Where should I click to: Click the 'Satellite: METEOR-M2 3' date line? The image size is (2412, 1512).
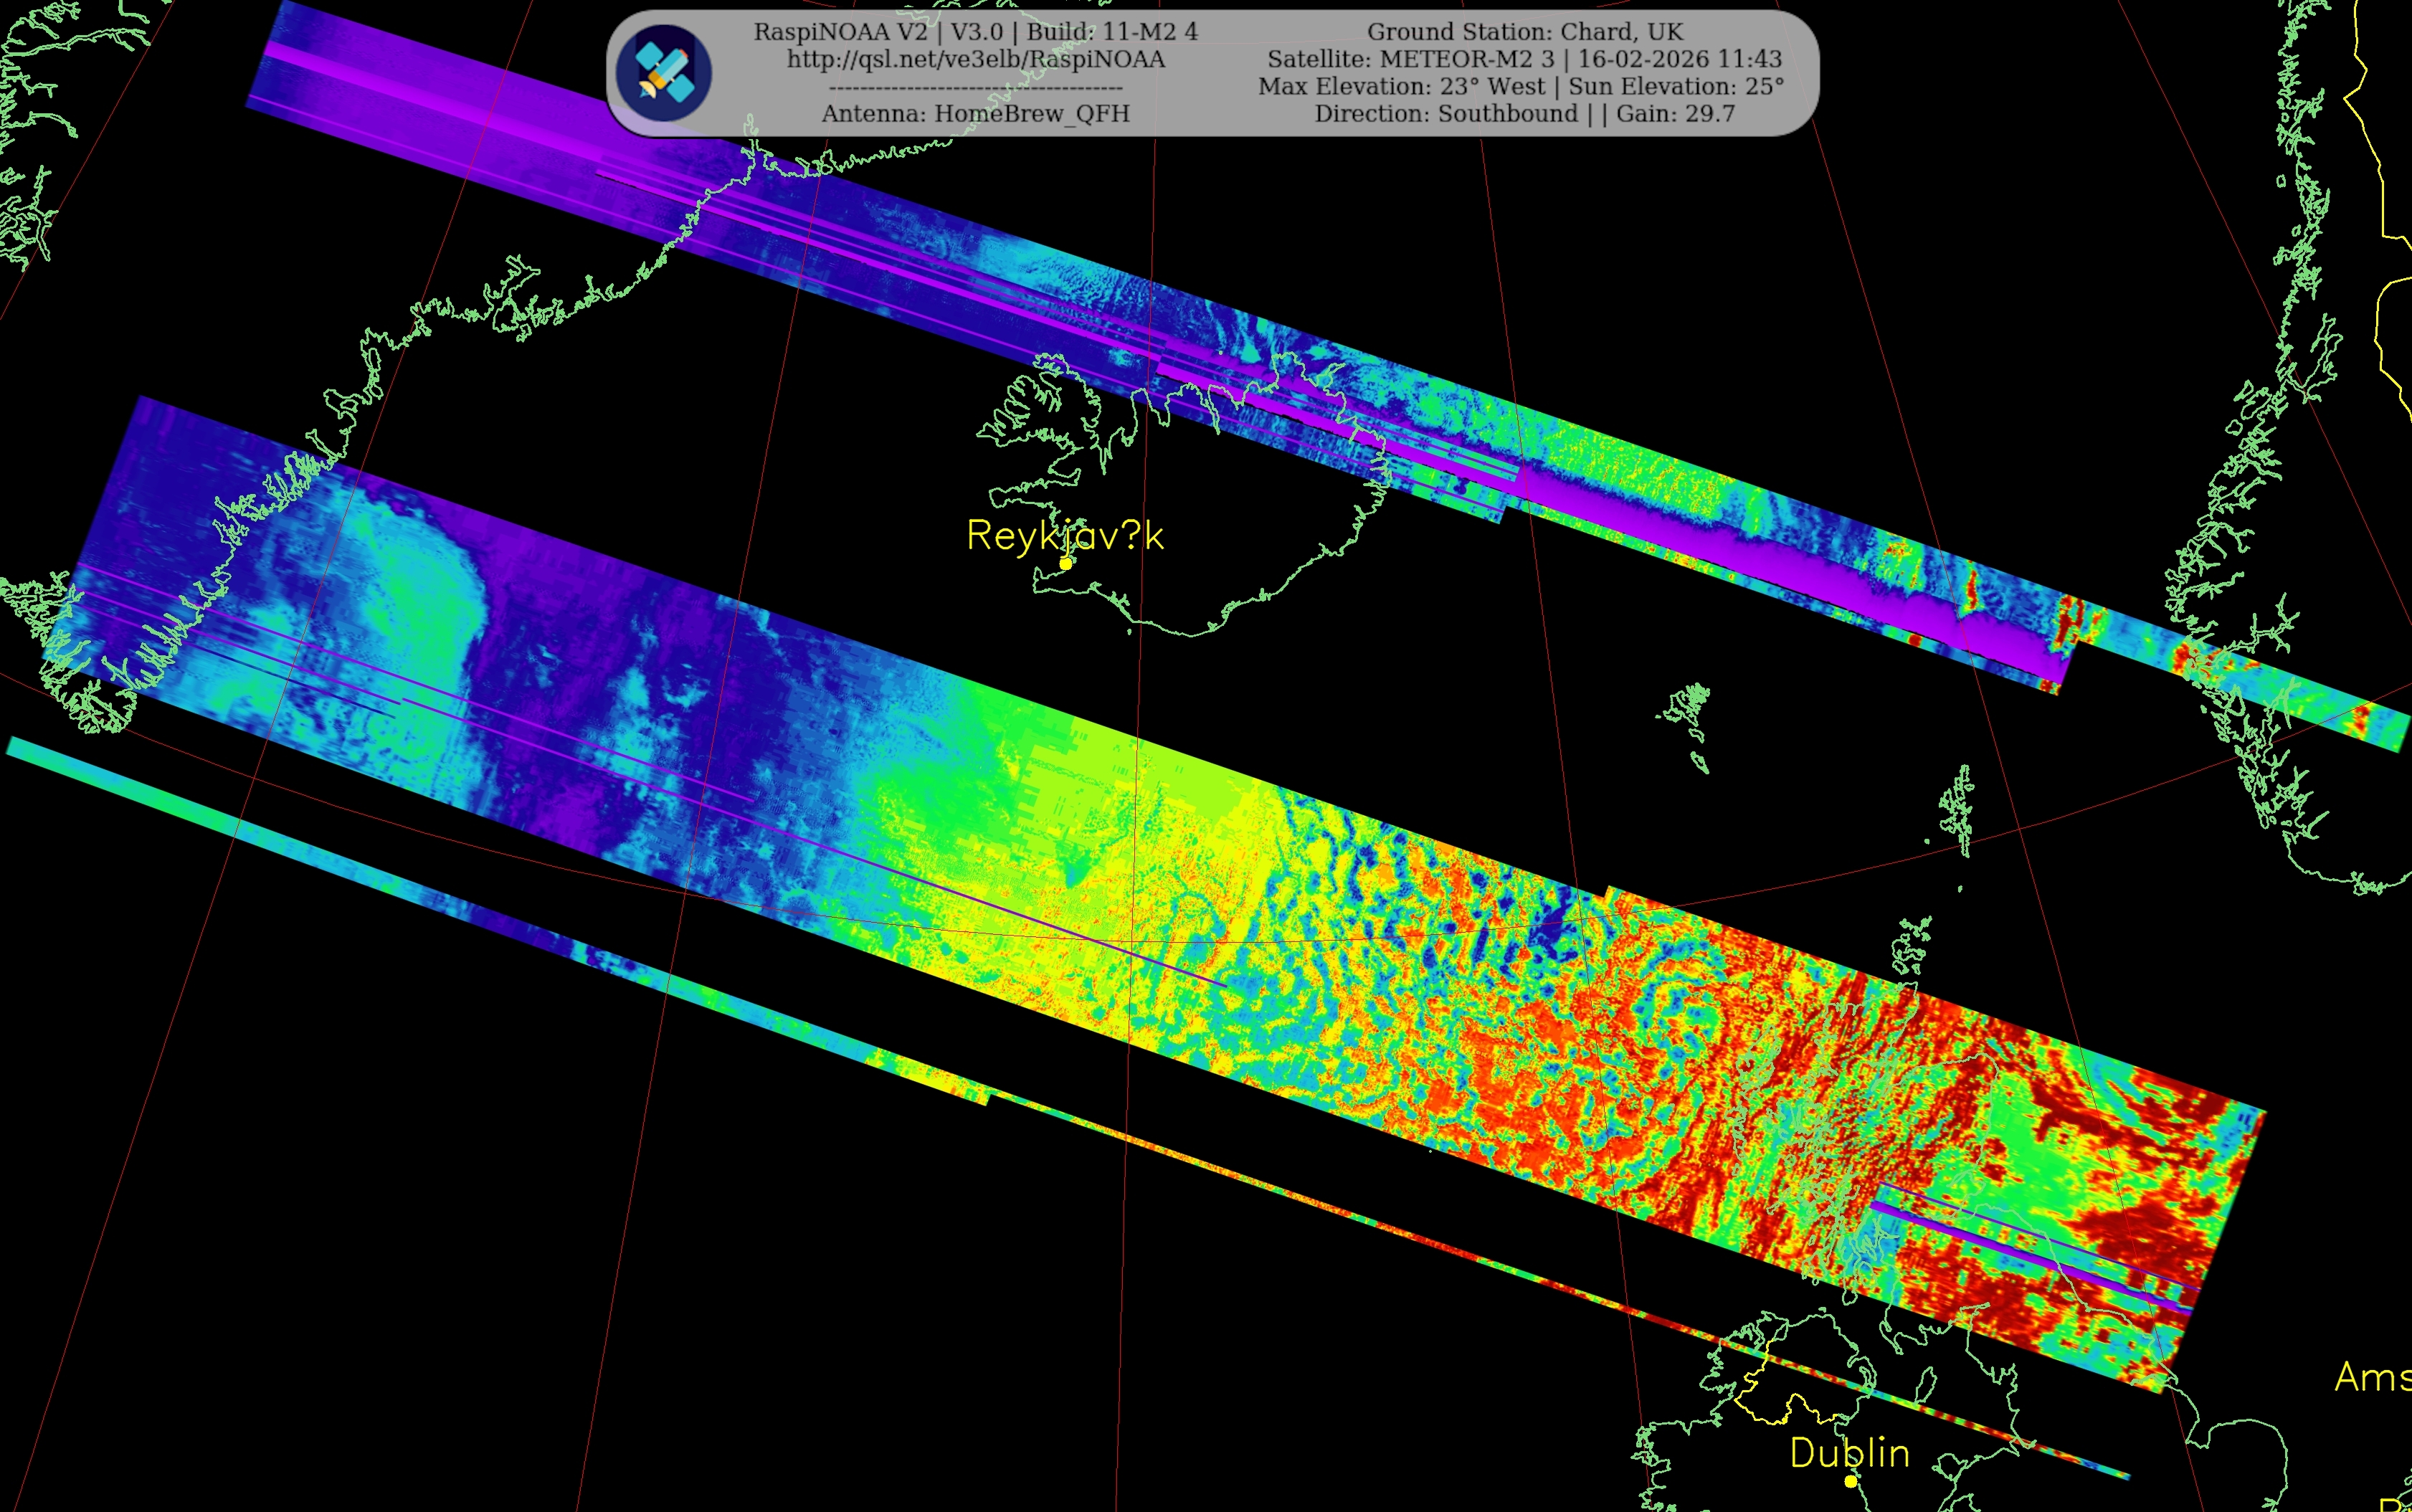pyautogui.click(x=1524, y=59)
